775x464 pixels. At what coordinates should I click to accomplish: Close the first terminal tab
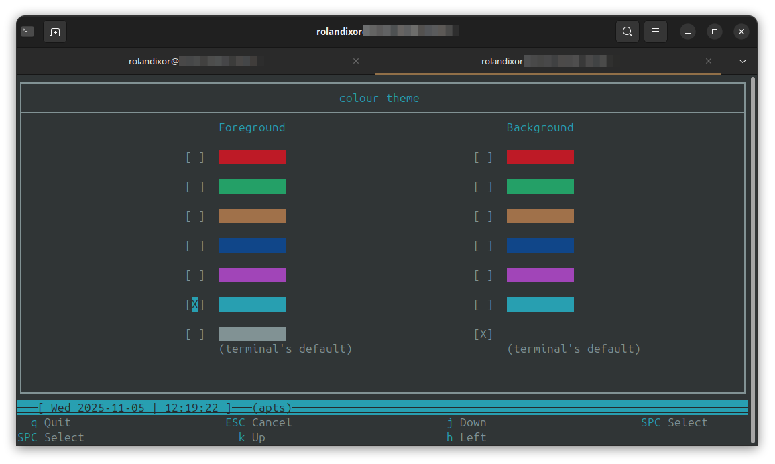click(x=356, y=61)
